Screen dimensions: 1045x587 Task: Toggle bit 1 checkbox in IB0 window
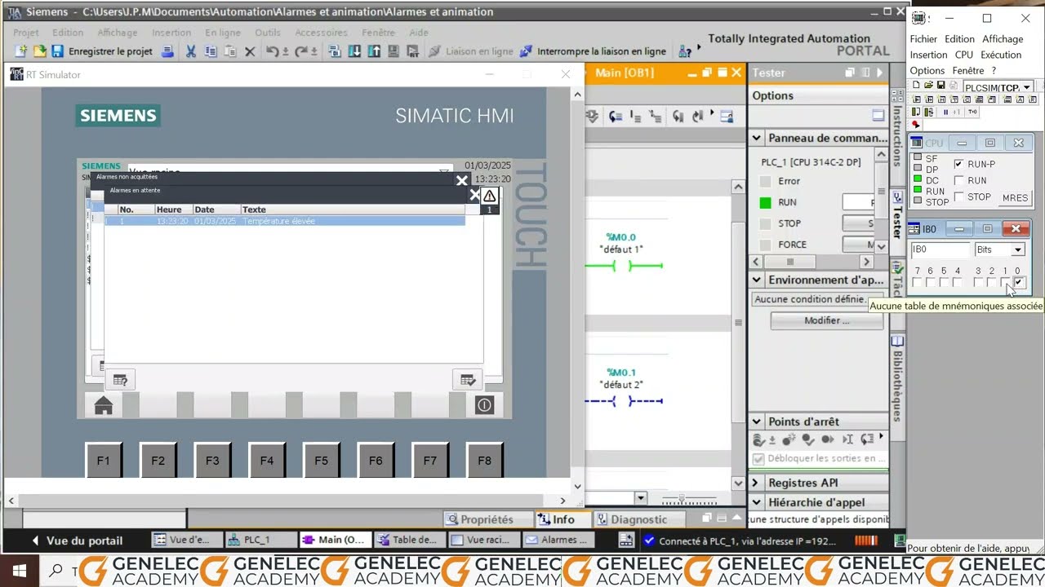pos(1005,282)
